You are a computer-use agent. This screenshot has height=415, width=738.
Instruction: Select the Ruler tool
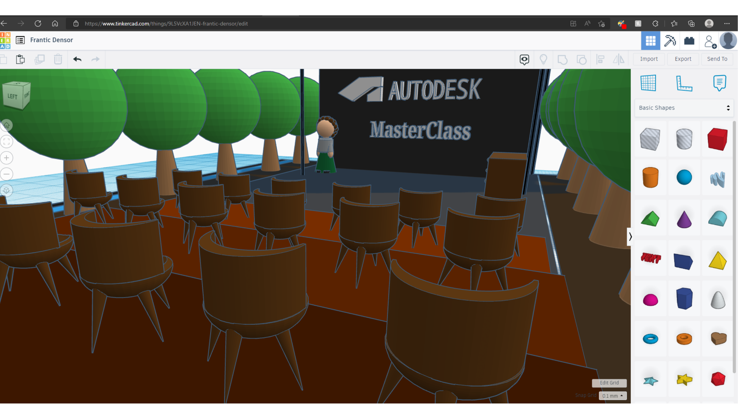point(684,83)
